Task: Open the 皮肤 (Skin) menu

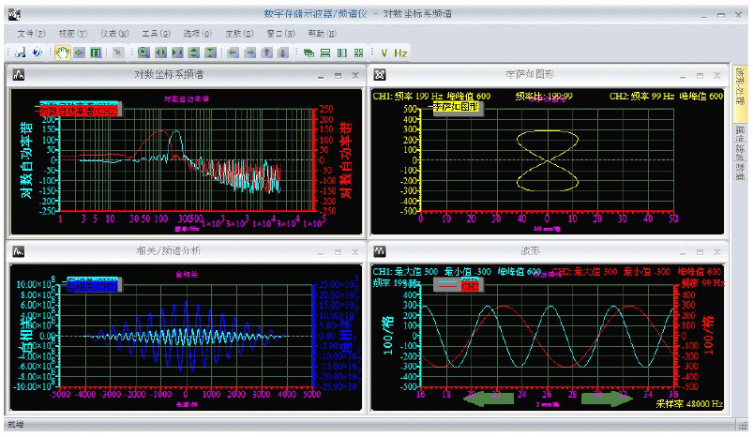Action: click(x=237, y=33)
